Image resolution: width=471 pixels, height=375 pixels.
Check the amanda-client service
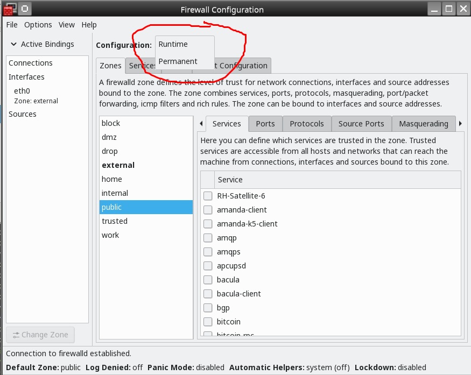208,210
